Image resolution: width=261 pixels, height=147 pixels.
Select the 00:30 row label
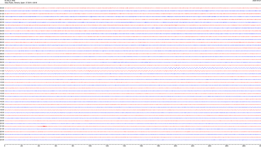point(2,11)
